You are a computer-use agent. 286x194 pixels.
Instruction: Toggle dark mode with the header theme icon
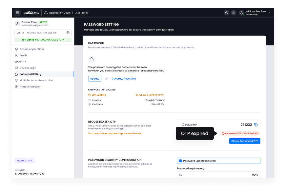(234, 13)
